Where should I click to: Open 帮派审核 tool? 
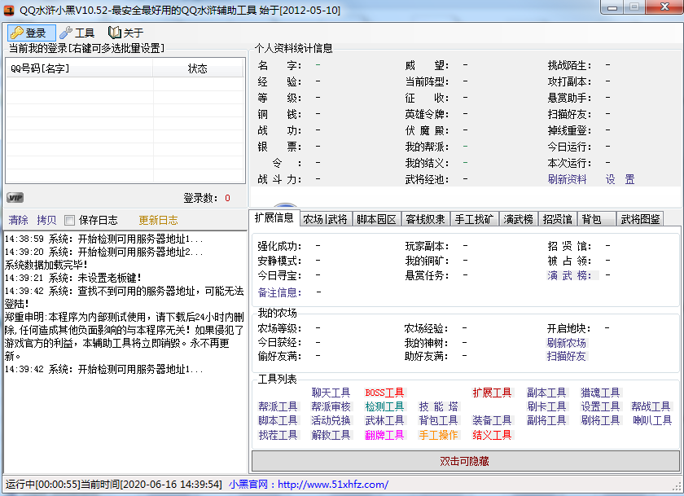point(331,406)
